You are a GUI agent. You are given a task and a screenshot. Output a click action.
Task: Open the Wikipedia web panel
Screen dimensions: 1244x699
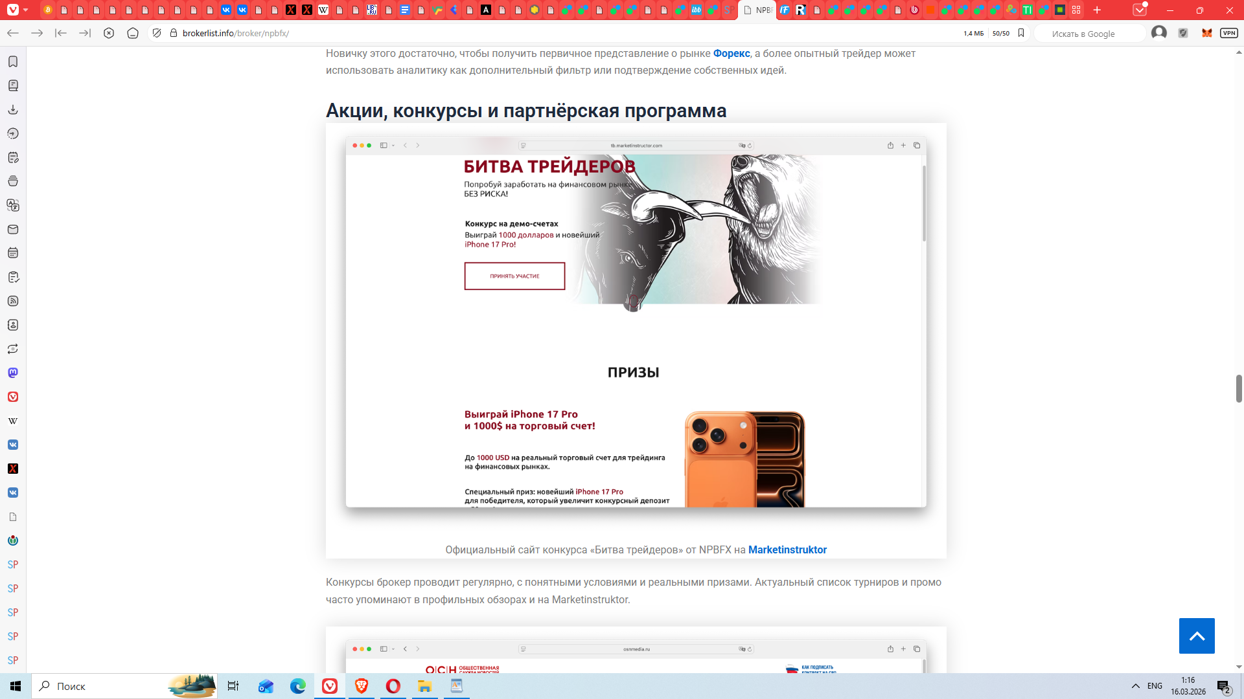point(13,421)
